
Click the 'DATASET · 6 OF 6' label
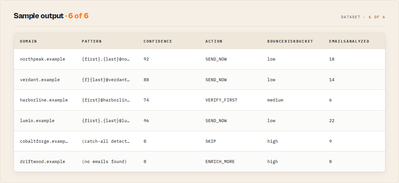[x=363, y=17]
